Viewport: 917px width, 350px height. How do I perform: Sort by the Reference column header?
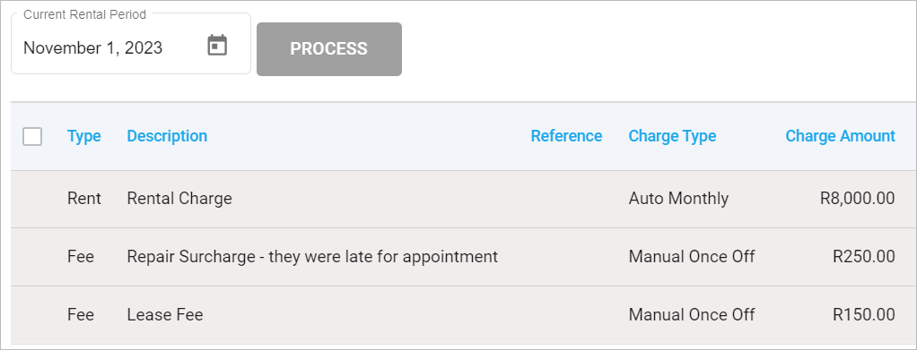click(x=566, y=136)
